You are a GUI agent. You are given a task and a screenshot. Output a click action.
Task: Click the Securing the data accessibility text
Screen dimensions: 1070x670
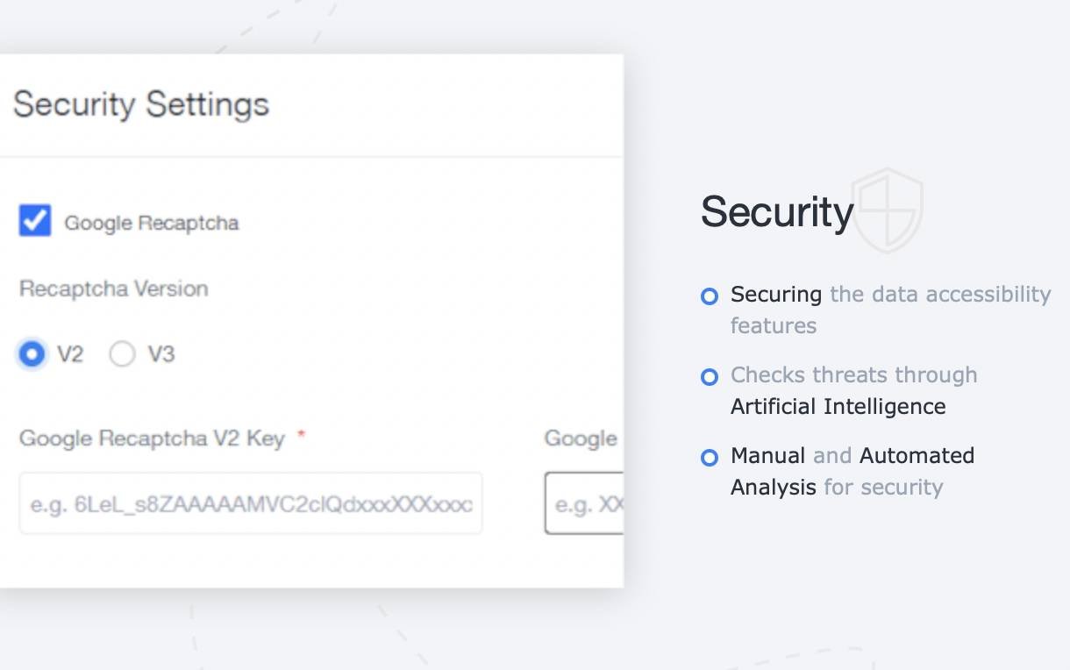coord(890,295)
